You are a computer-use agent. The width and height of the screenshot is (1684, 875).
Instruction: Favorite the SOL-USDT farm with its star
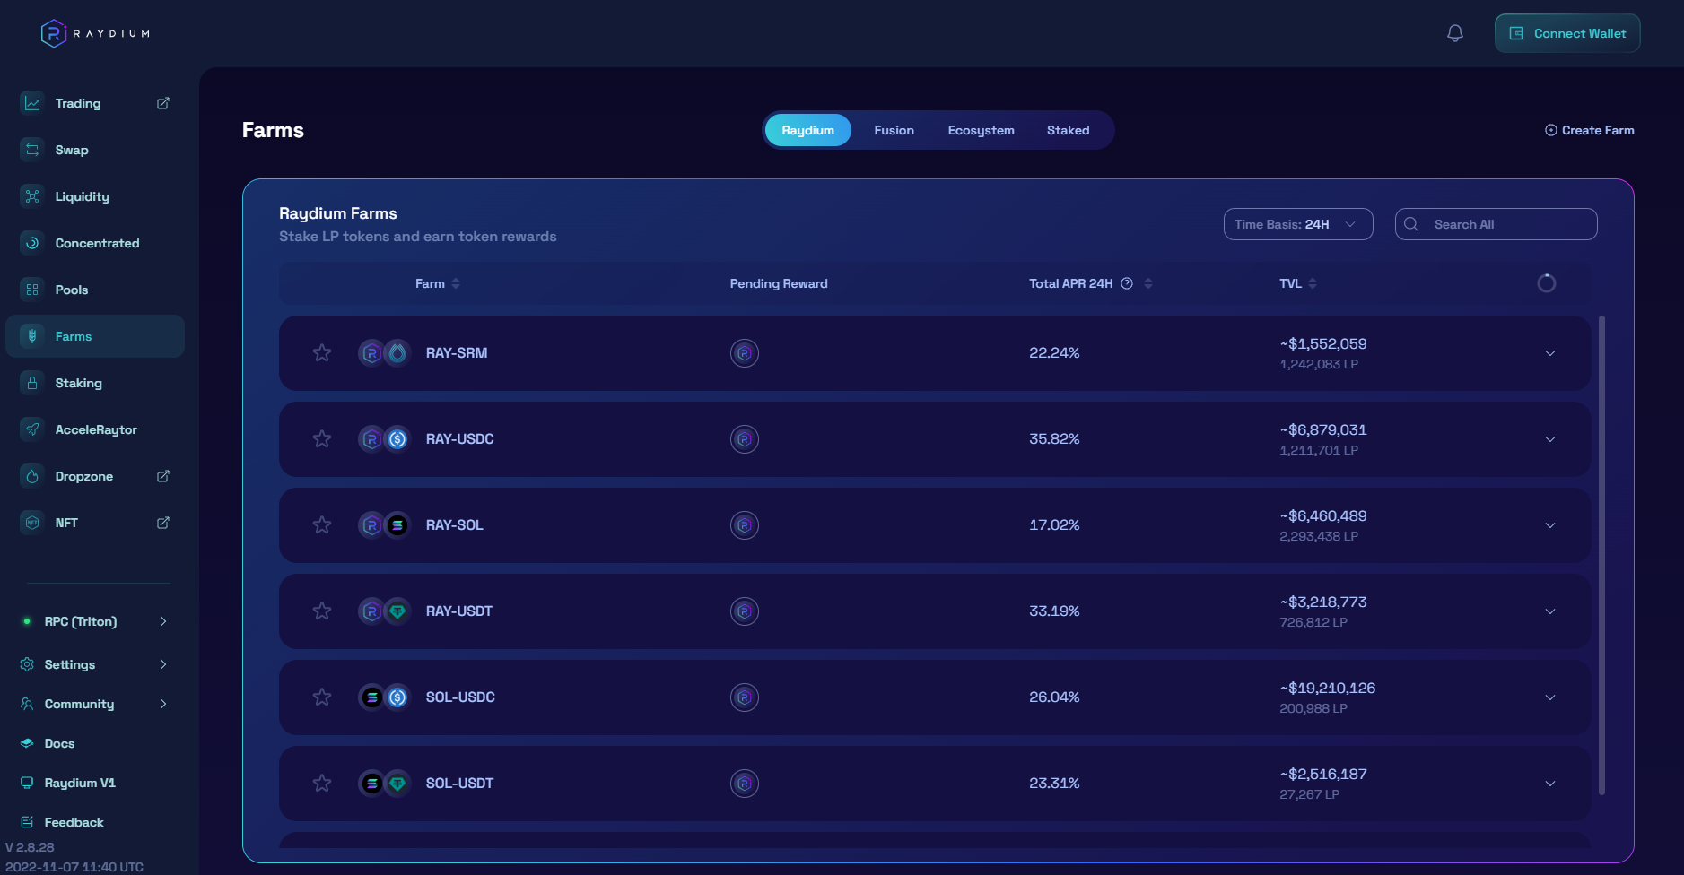point(322,784)
